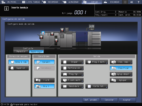Select the lowest output tray icon on the finisher
This screenshot has width=142, height=106.
click(56, 40)
